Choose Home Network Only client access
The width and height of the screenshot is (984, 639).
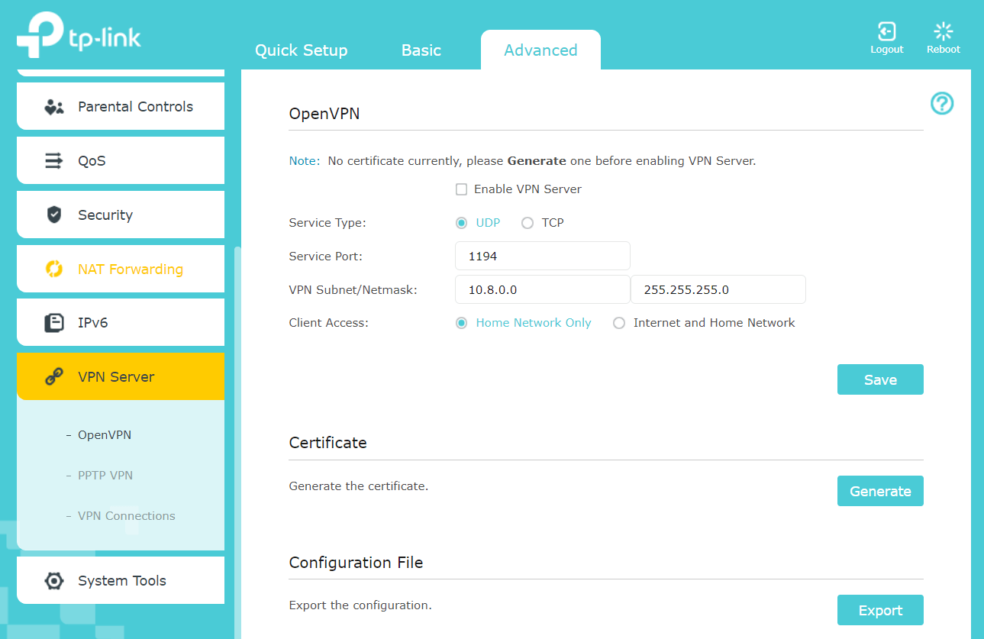pyautogui.click(x=461, y=323)
